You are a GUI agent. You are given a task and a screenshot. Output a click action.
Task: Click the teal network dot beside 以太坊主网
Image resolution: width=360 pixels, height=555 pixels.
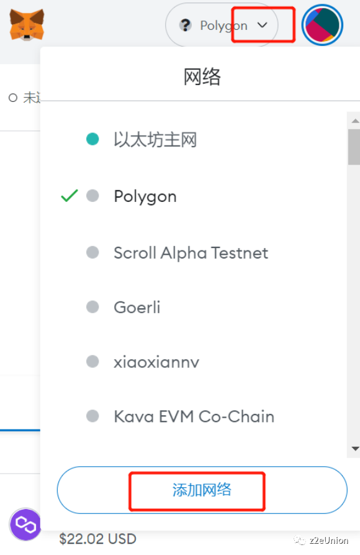click(x=92, y=139)
